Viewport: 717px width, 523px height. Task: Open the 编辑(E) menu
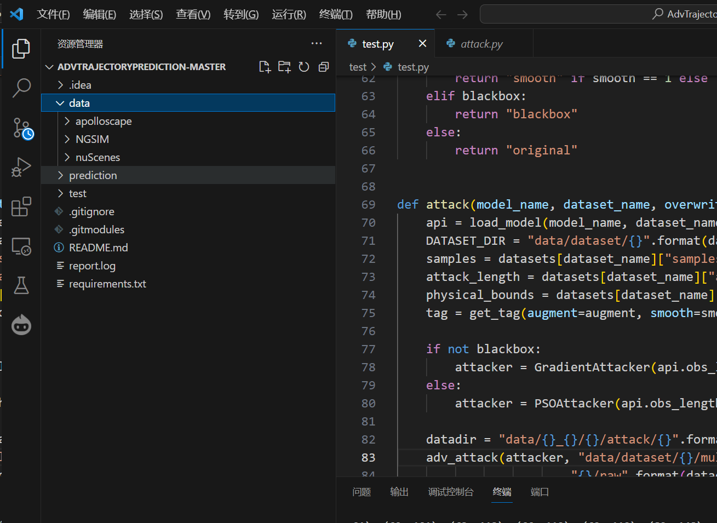pos(100,15)
